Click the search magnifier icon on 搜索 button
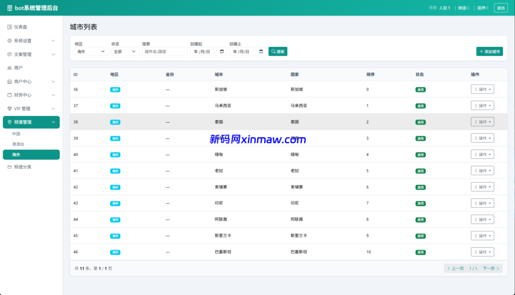 273,51
